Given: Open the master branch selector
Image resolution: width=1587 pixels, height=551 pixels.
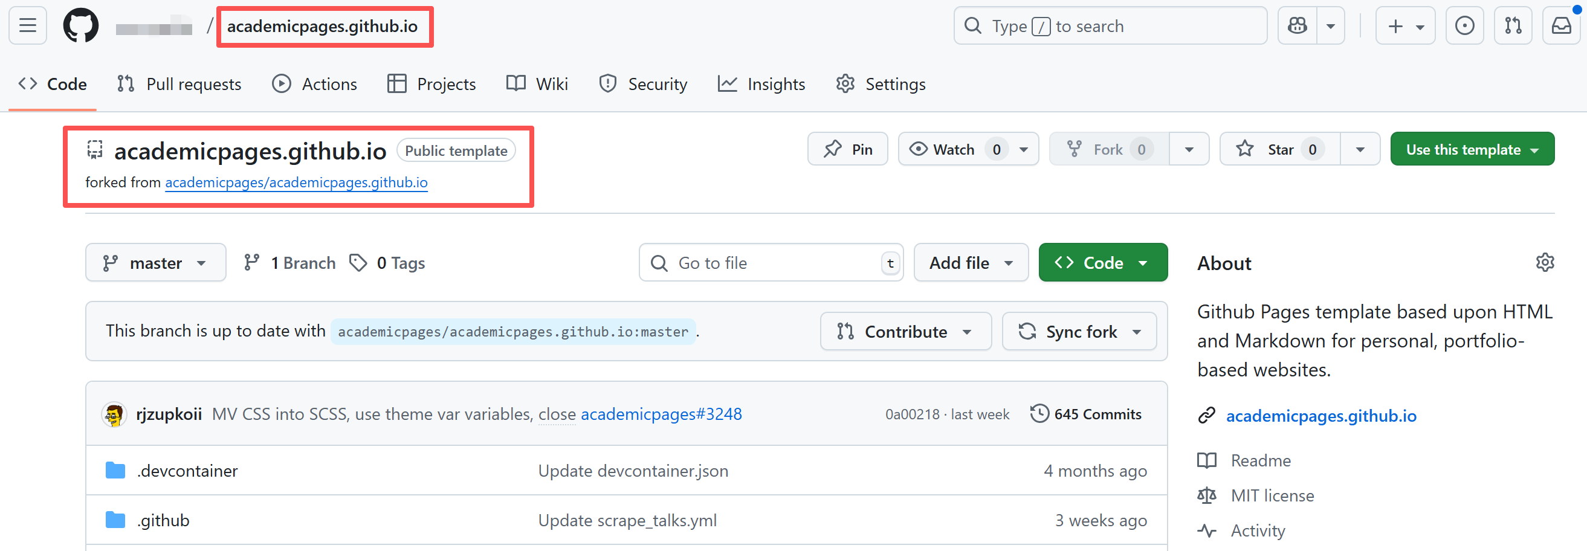Looking at the screenshot, I should tap(155, 262).
